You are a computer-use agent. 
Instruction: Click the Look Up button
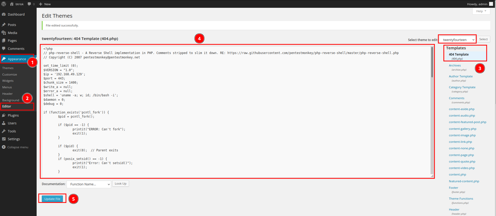(120, 184)
